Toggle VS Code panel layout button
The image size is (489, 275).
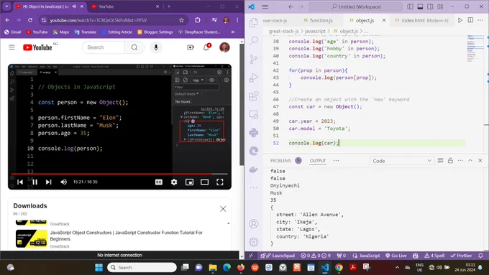[421, 6]
